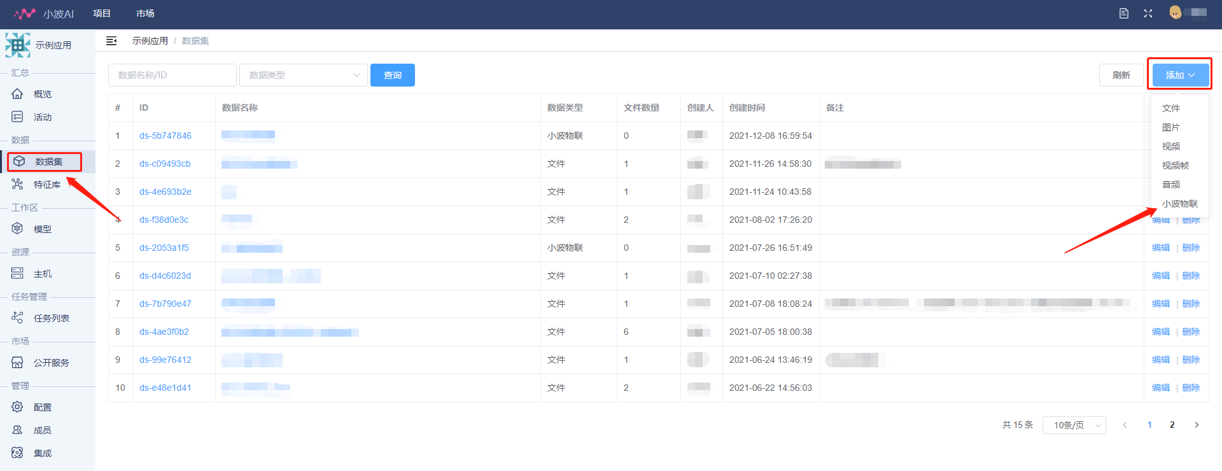Expand the 添加 dropdown button
Viewport: 1222px width, 471px height.
coord(1181,75)
